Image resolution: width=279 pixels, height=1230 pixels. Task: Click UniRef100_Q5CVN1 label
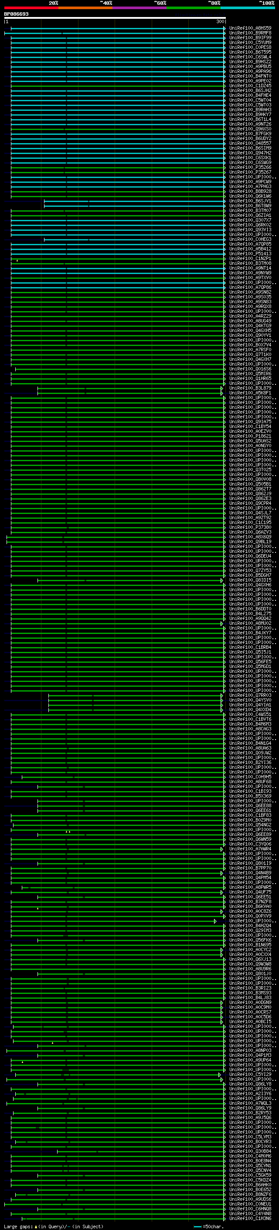tap(250, 1165)
